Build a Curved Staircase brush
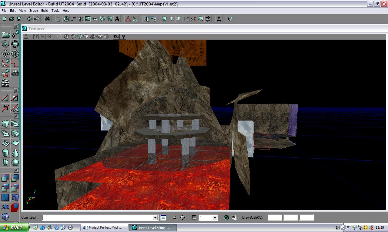 (15, 124)
